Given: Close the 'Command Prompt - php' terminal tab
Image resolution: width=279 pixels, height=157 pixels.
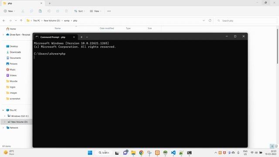Looking at the screenshot, I should click(x=74, y=37).
